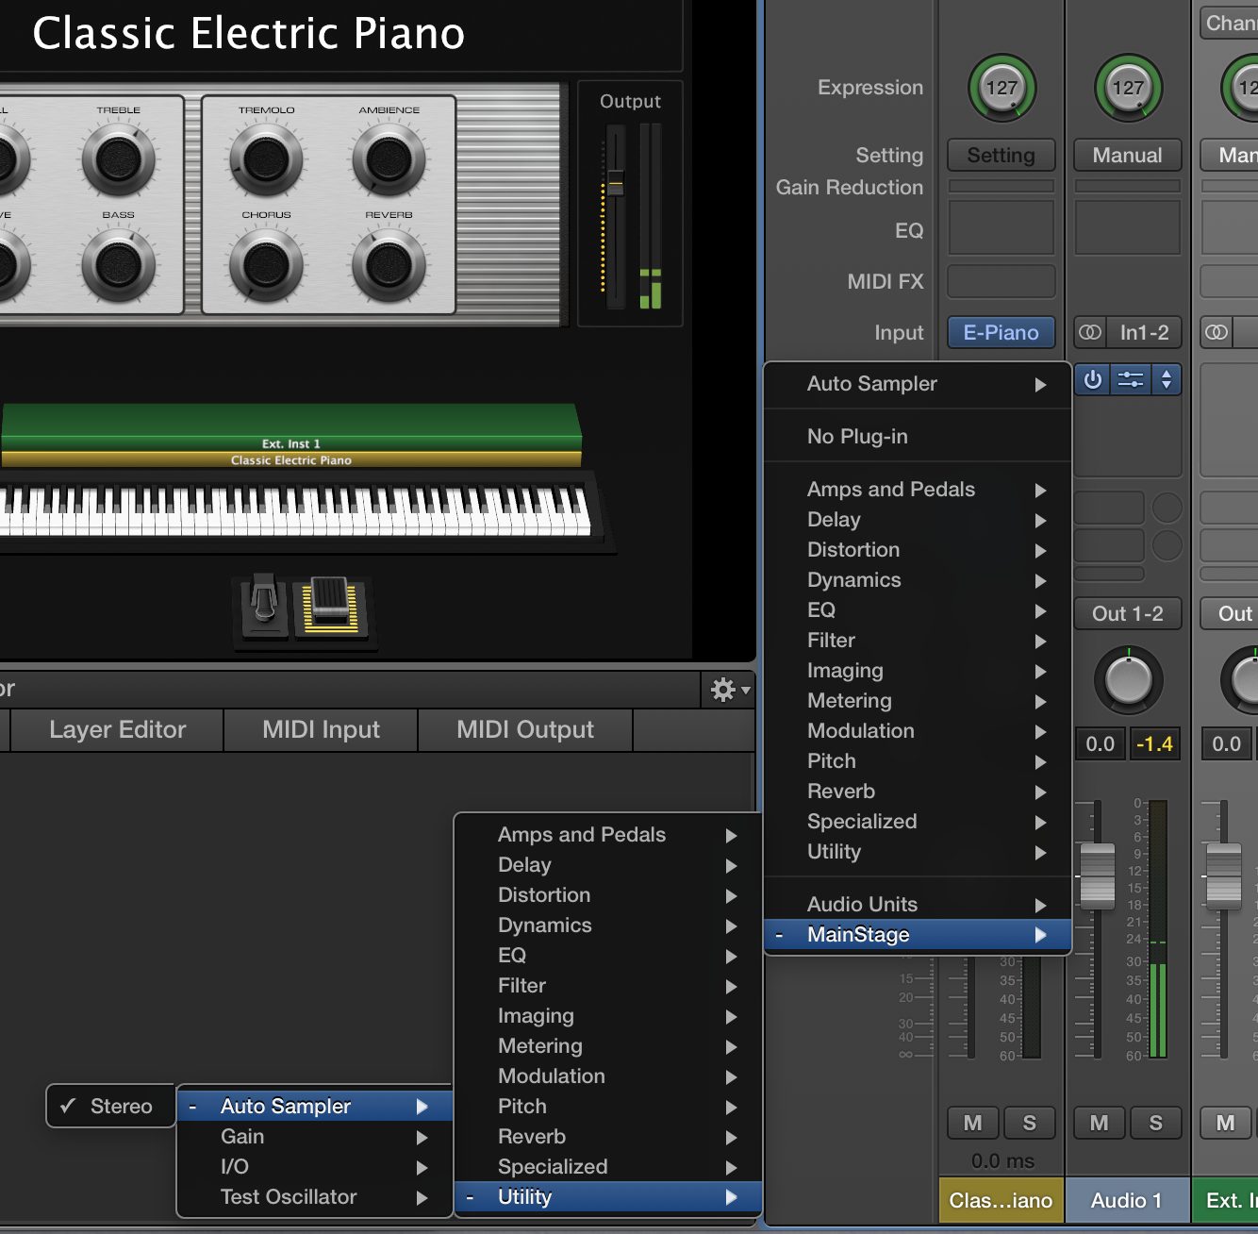Click the plug-in up/down chooser arrows
1258x1234 pixels.
coord(1167,379)
